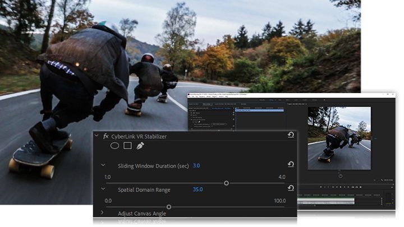Play the sequence in Program monitor
This screenshot has width=404, height=227.
point(341,187)
